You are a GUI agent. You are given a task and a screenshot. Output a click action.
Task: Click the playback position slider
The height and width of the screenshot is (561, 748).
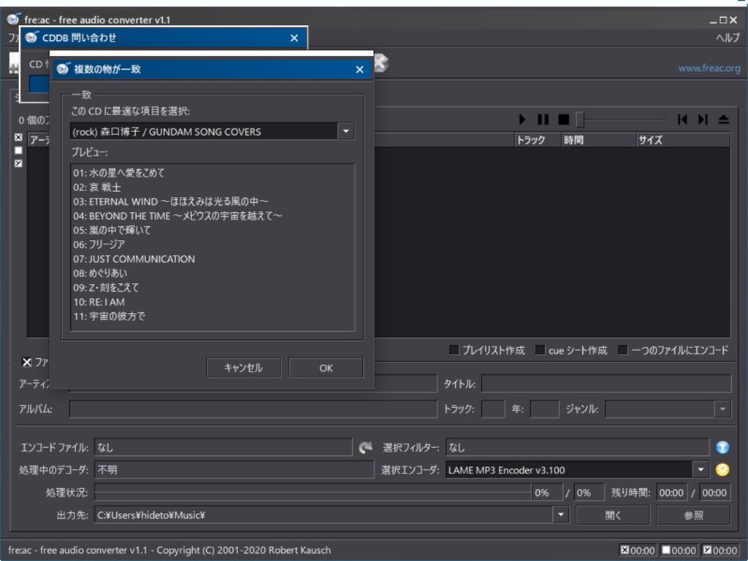point(580,119)
